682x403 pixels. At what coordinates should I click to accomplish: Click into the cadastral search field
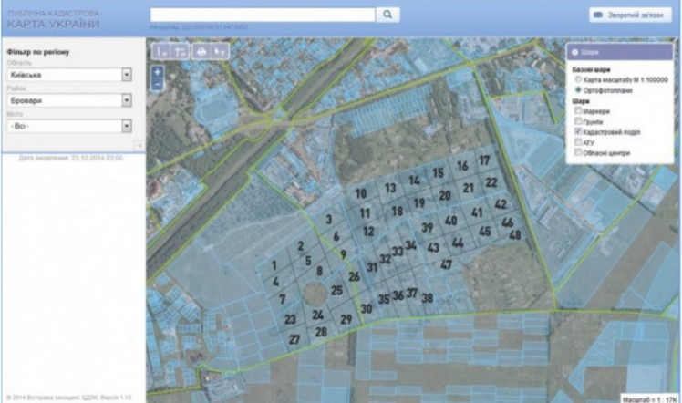point(262,15)
